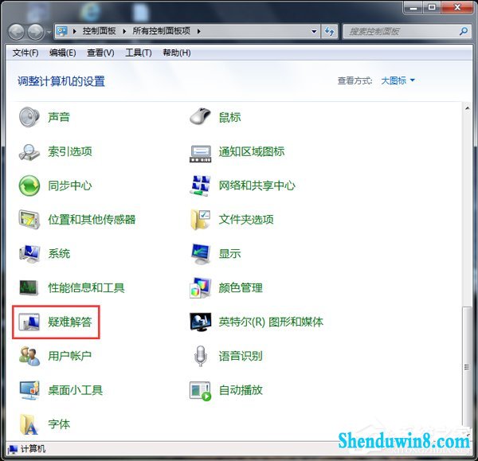Click the 网络和共享中心 link
This screenshot has height=461, width=478.
[257, 186]
